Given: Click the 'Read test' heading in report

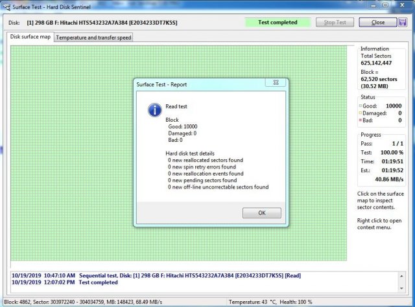Looking at the screenshot, I should tap(176, 106).
